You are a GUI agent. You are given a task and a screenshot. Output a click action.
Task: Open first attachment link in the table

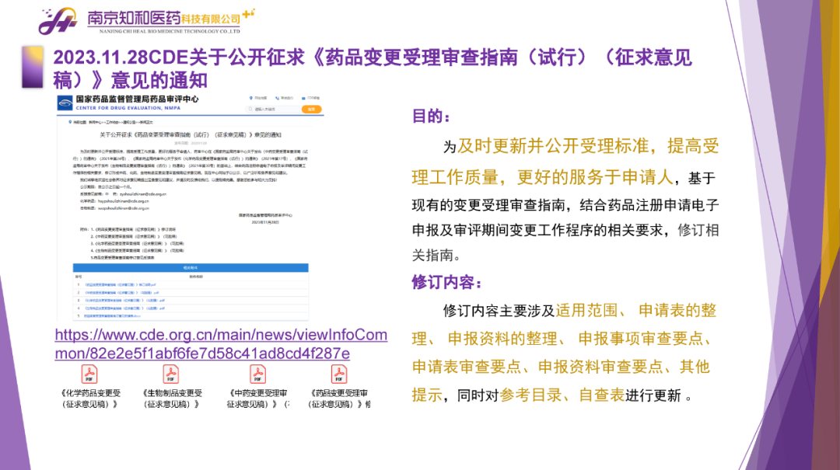(x=121, y=285)
